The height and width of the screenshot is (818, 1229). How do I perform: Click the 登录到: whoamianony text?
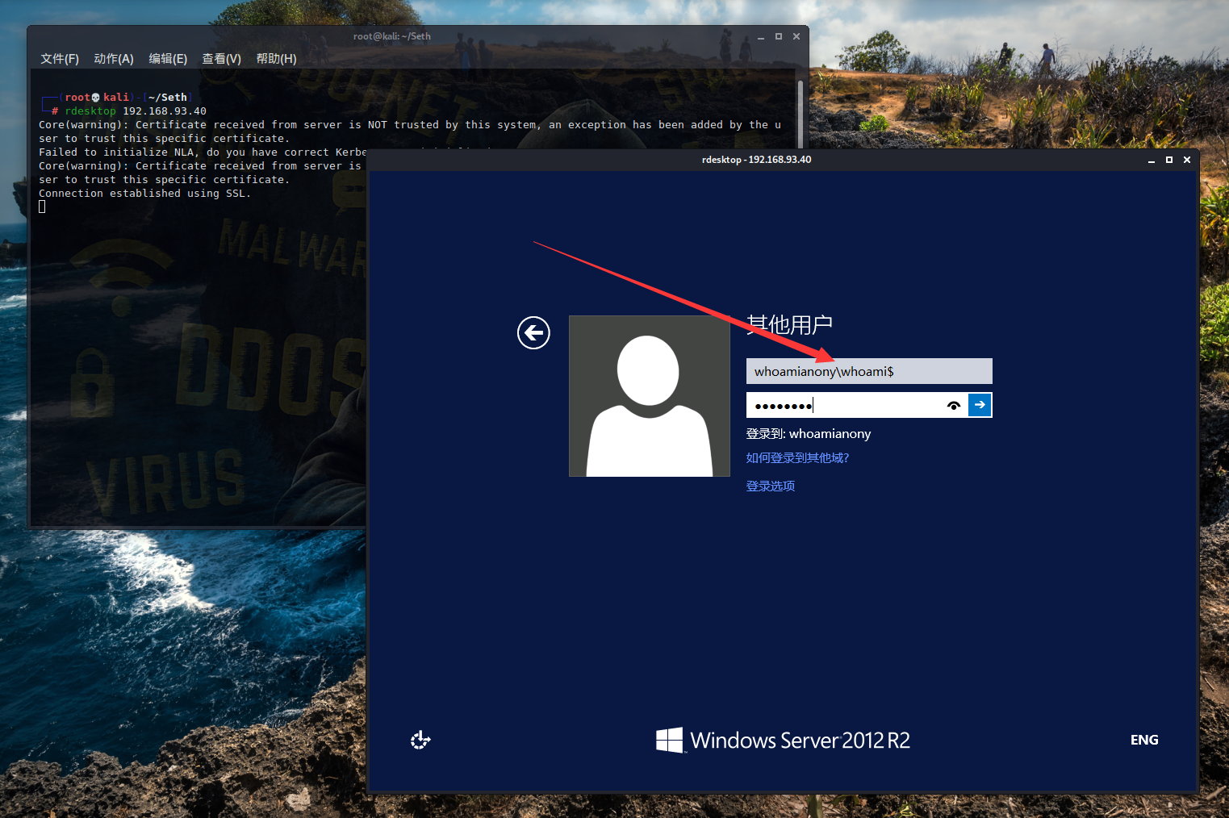[809, 433]
